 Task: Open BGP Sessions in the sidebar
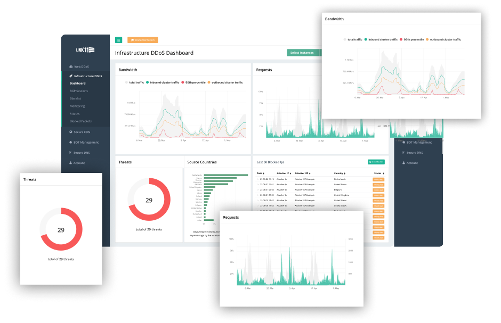78,91
